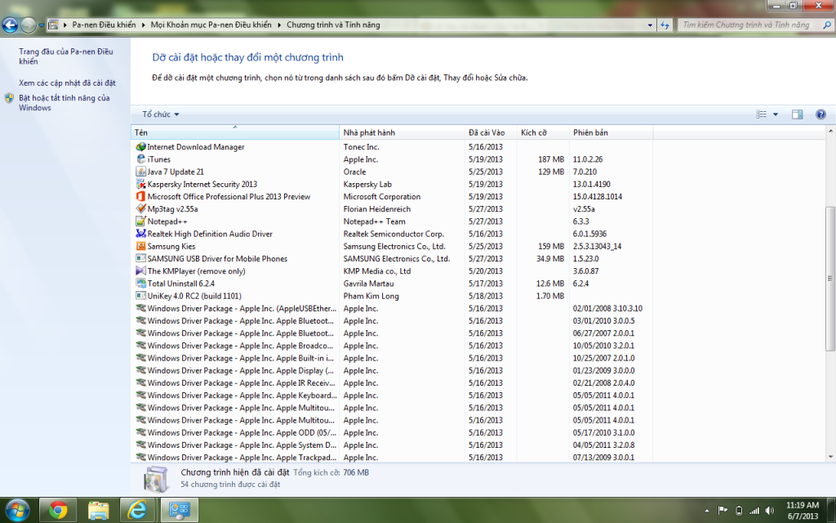
Task: Refresh the address bar location
Action: (665, 25)
